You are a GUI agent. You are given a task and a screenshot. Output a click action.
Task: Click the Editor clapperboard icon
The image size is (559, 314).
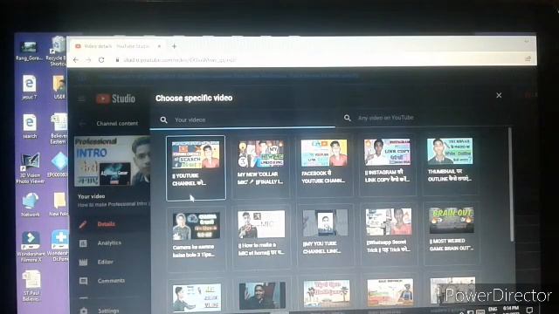[83, 262]
